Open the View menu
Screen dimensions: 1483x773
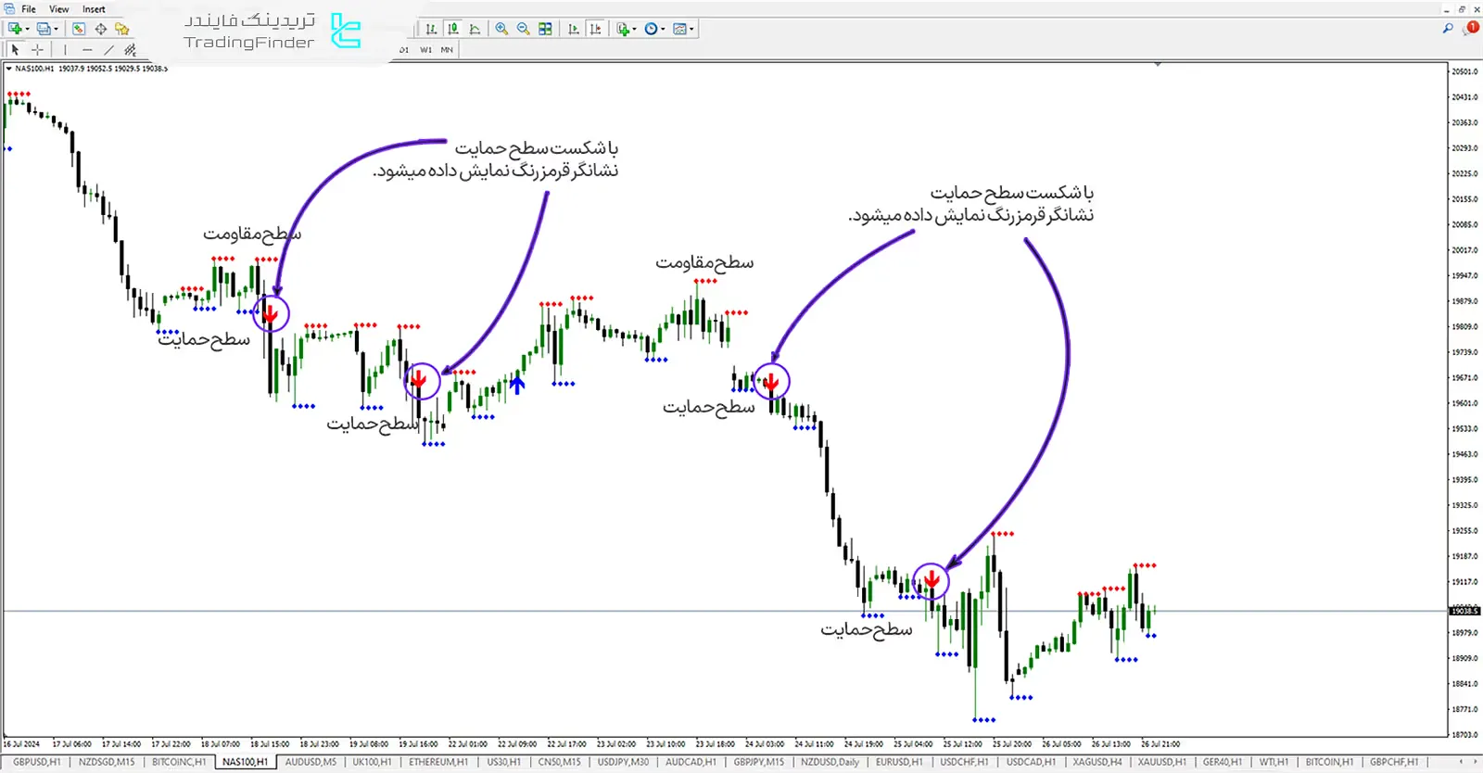click(x=58, y=9)
